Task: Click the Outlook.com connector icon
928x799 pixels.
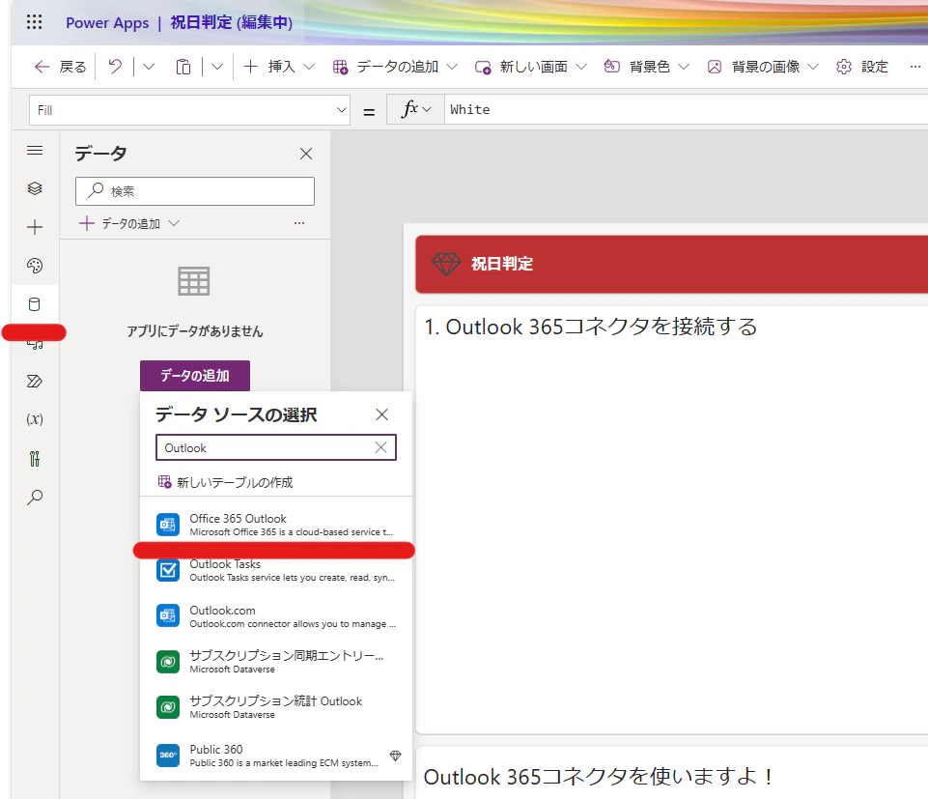Action: pyautogui.click(x=168, y=615)
